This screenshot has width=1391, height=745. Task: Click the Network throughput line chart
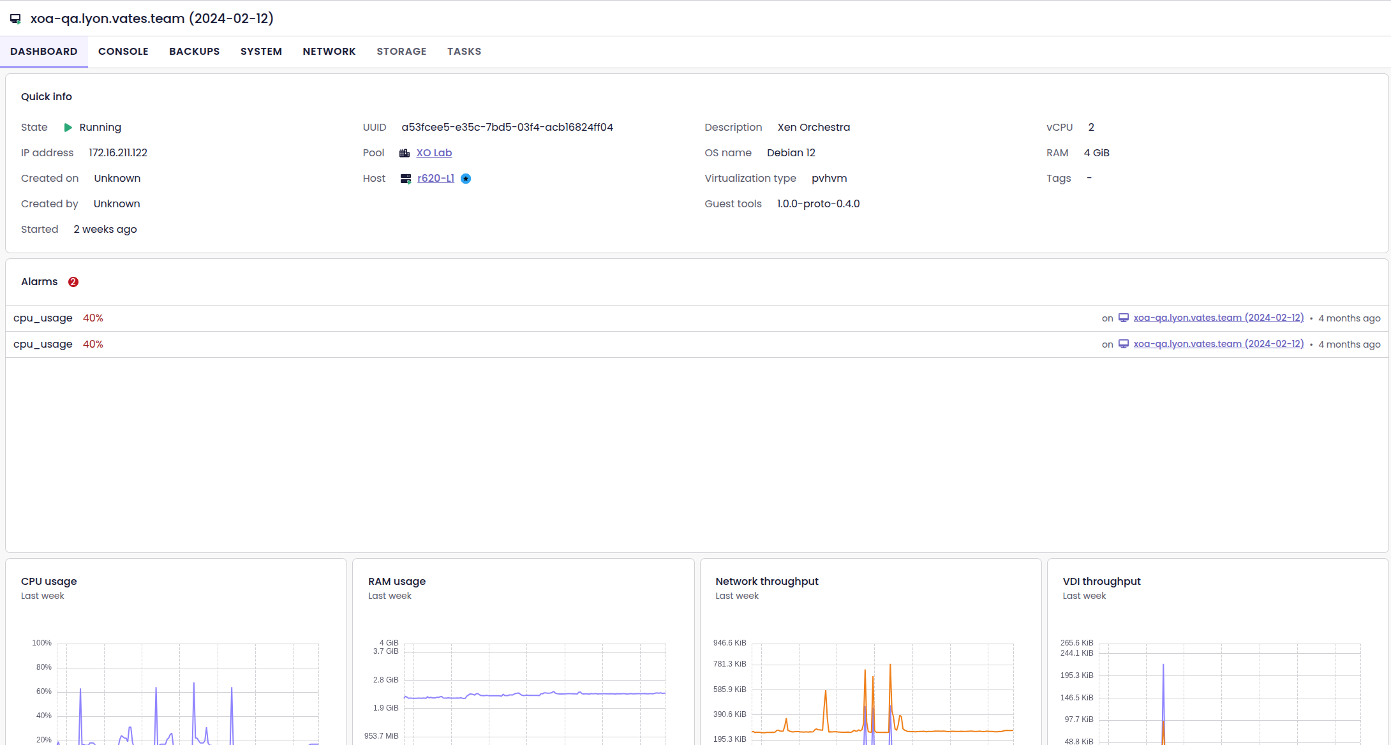point(882,694)
